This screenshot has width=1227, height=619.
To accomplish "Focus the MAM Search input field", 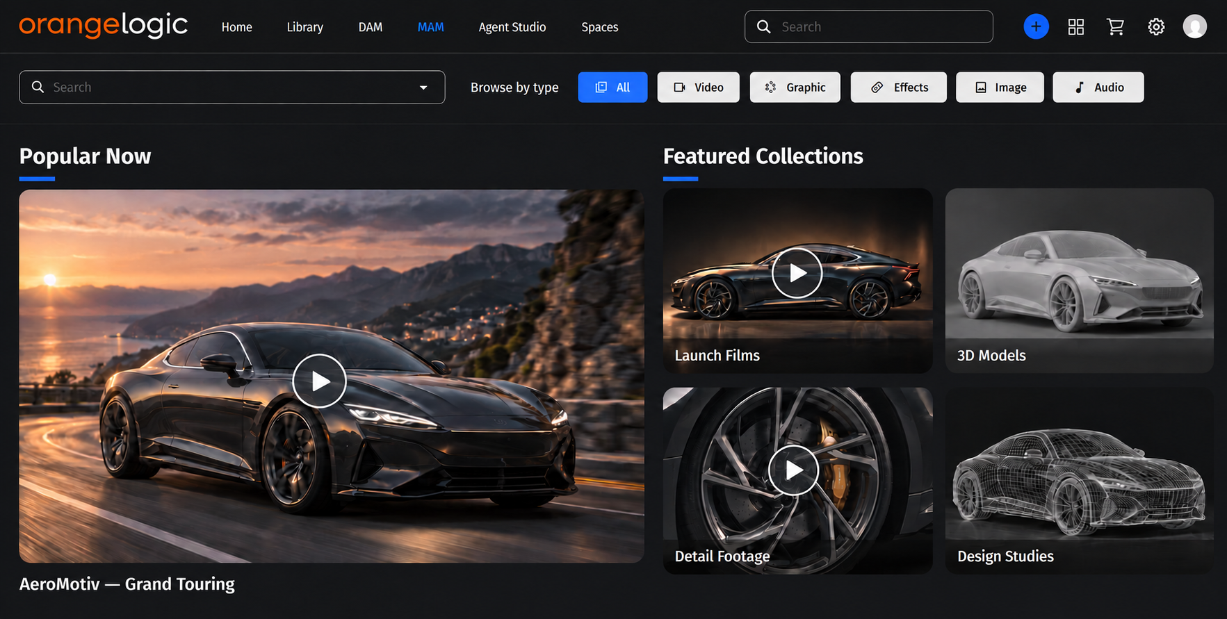I will (231, 87).
